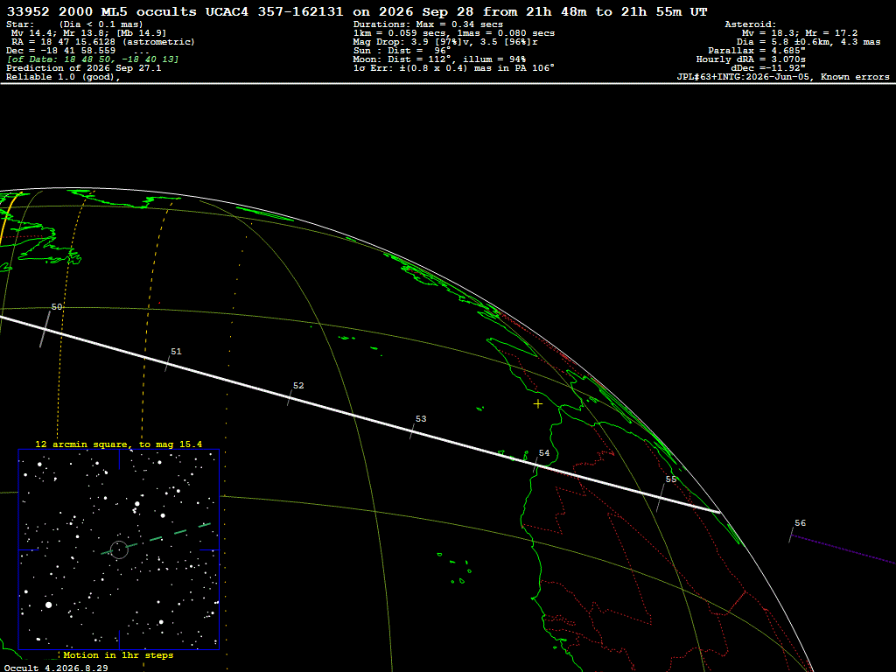The width and height of the screenshot is (896, 672).
Task: Click the Occult 4.2026.8.29 version label
Action: [x=56, y=668]
